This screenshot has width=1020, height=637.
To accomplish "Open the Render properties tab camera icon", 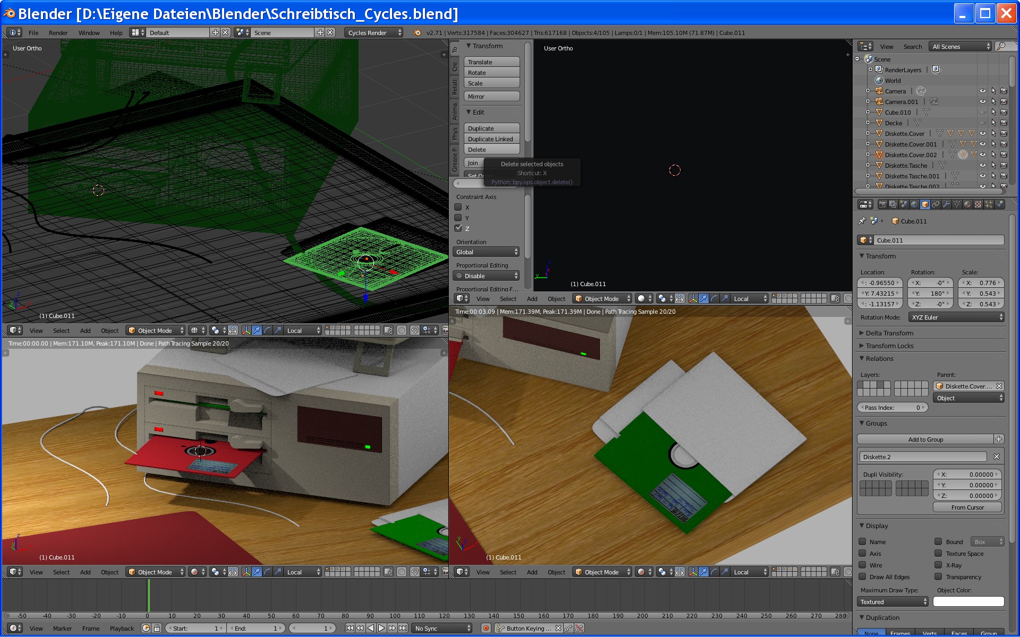I will pos(883,204).
